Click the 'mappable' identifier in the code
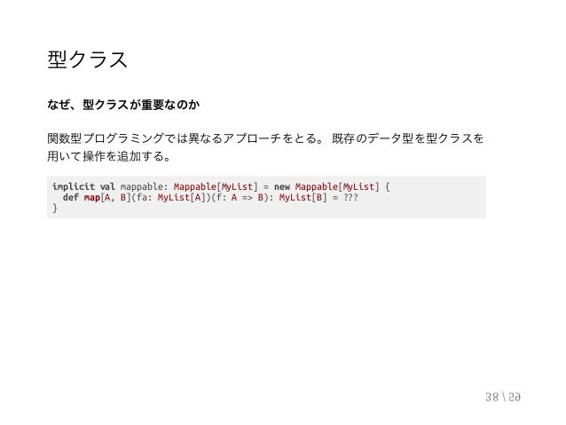The height and width of the screenshot is (425, 566). 142,186
